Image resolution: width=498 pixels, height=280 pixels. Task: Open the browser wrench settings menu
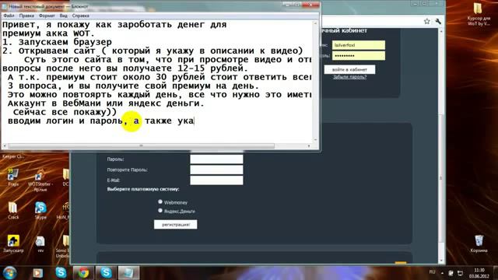[438, 21]
